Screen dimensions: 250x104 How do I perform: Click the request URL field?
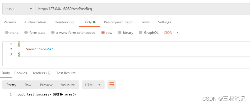pos(143,9)
